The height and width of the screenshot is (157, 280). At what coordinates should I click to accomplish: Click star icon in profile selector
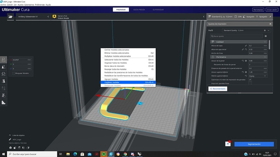pos(265,30)
